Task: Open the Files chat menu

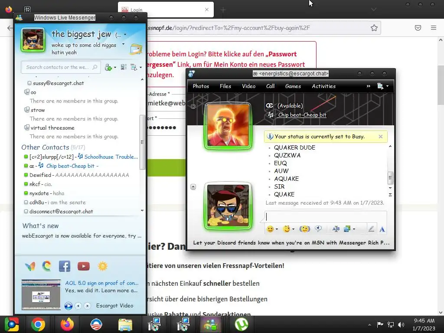Action: point(225,86)
